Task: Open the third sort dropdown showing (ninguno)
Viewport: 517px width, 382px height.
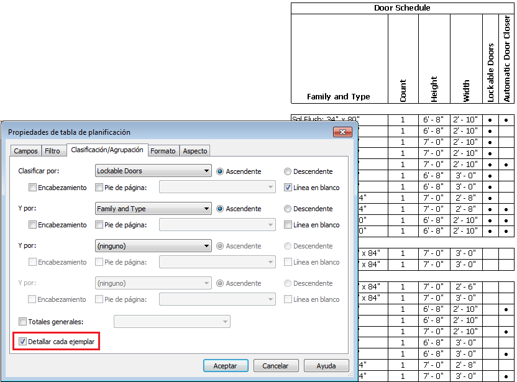Action: [153, 246]
